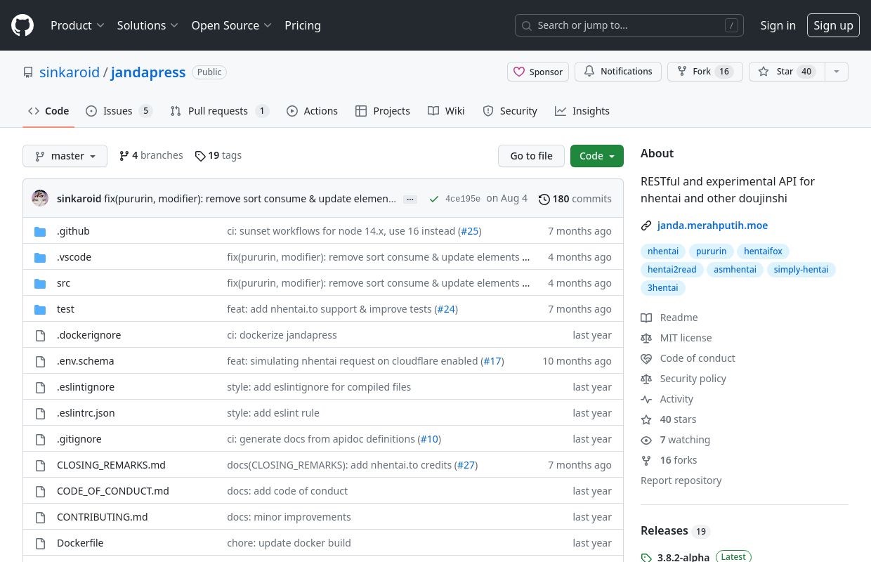Open the test folder
The height and width of the screenshot is (562, 871).
[x=65, y=309]
